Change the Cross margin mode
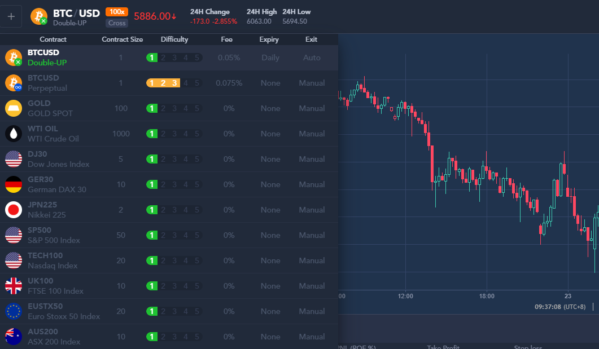599x349 pixels. coord(117,23)
